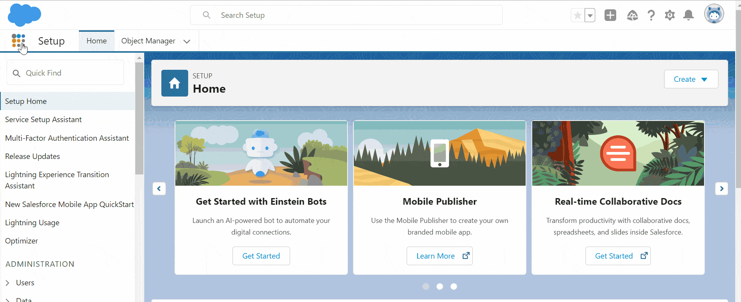Open the favorites list dropdown arrow
The image size is (741, 302).
point(590,16)
